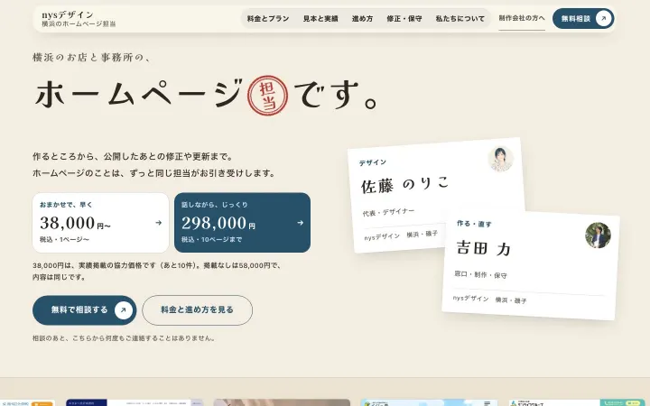
Task: Click 話しながら、じっくり label
Action: (215, 205)
